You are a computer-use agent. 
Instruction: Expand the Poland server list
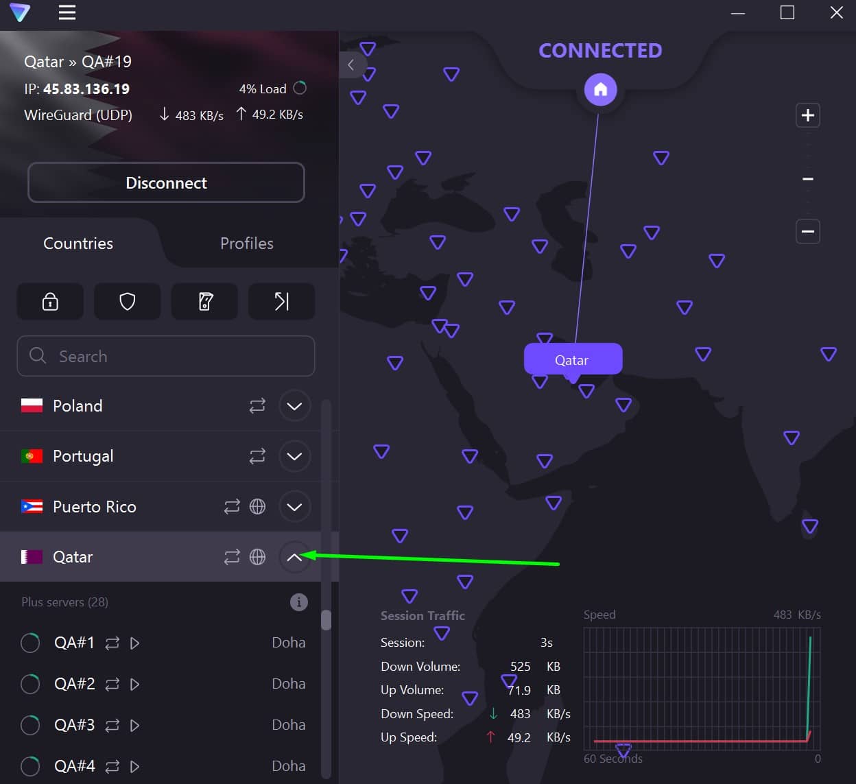294,406
